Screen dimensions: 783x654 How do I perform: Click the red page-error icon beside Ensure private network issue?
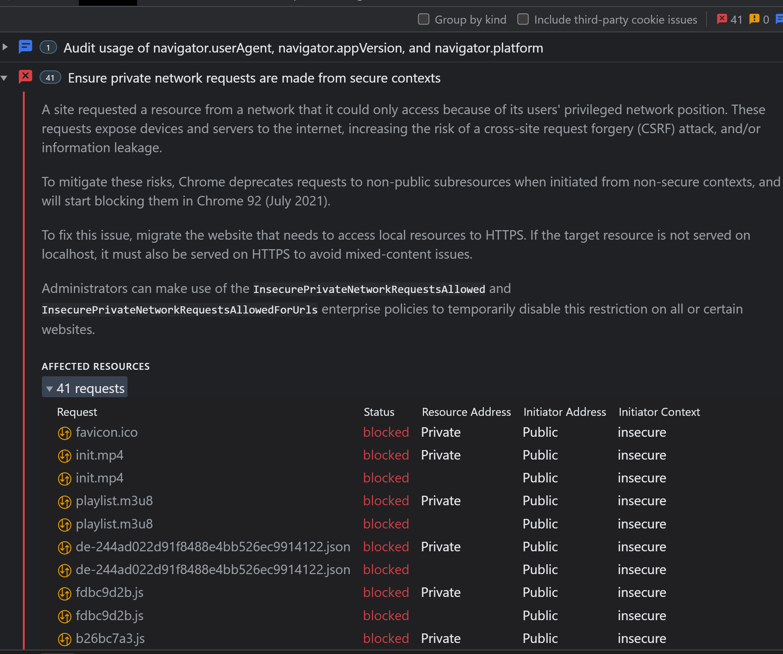(x=25, y=76)
